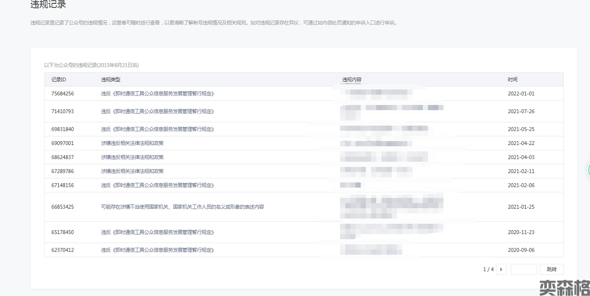
Task: Open violation type link for record 69831840
Action: [157, 129]
